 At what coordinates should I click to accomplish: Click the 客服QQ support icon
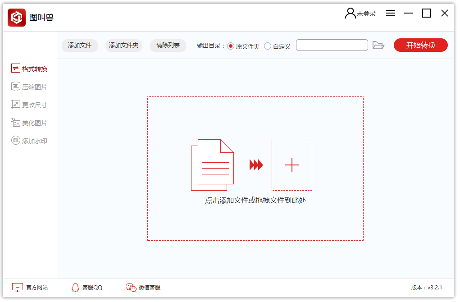[x=87, y=287]
